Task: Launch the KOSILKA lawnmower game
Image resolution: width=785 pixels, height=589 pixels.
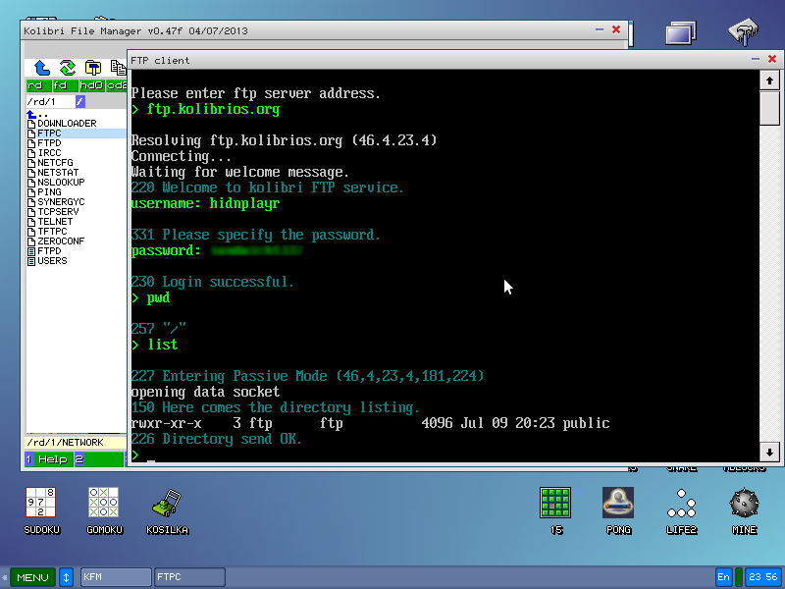Action: [167, 510]
